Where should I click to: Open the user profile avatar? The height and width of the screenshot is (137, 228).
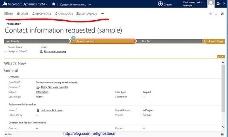point(211,4)
